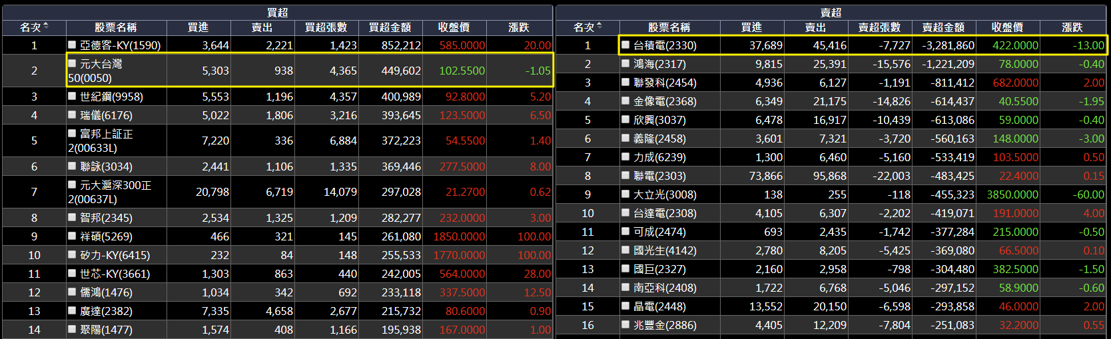Tick the checkbox for 台積電(2330)
This screenshot has height=339, width=1111.
(625, 45)
